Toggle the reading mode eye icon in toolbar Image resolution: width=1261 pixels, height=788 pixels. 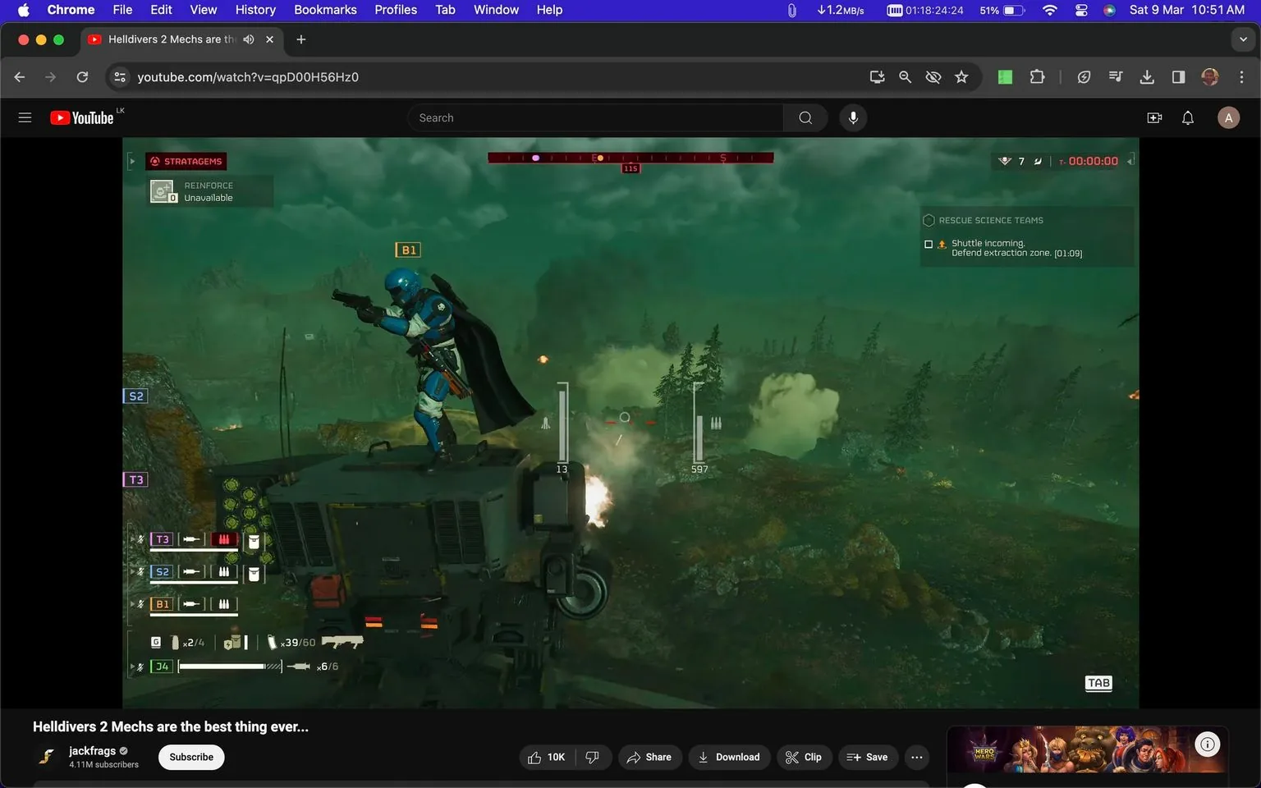933,76
